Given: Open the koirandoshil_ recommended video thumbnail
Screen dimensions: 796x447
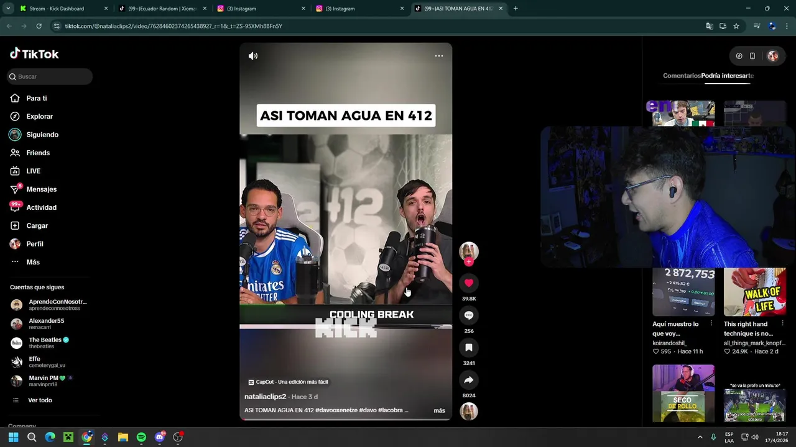Looking at the screenshot, I should [683, 292].
